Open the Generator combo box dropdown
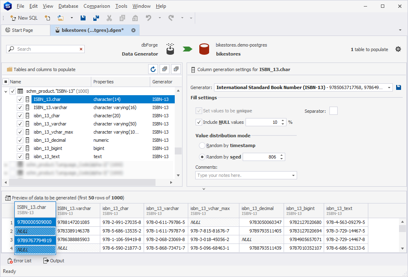Image resolution: width=408 pixels, height=277 pixels. tap(389, 87)
